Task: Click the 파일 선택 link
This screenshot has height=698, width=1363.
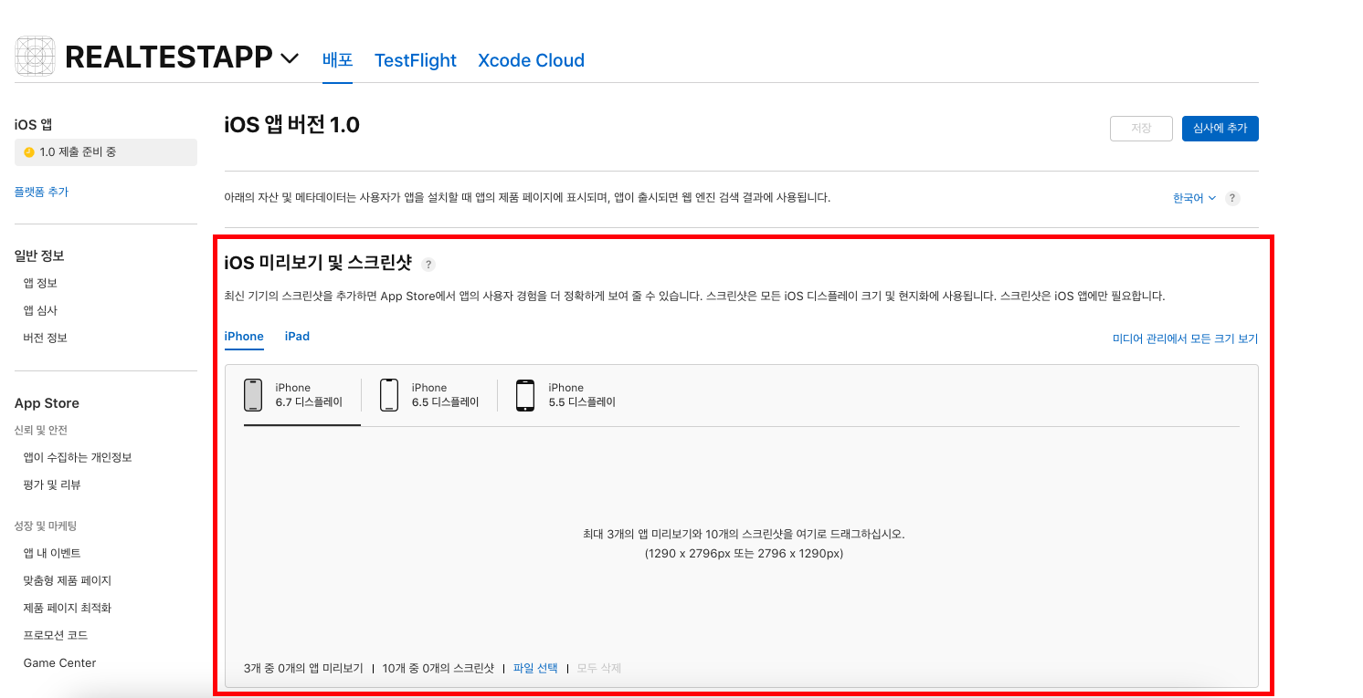Action: pyautogui.click(x=535, y=668)
